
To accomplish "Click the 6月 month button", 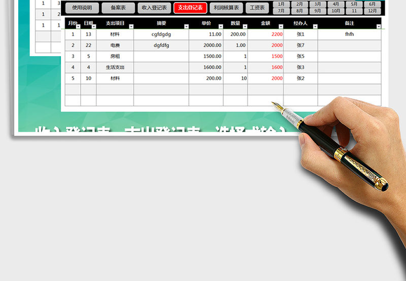I will pos(373,4).
